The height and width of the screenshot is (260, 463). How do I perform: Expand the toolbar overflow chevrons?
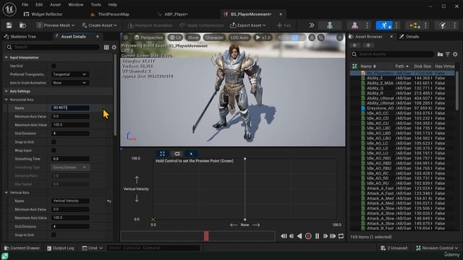click(x=312, y=25)
